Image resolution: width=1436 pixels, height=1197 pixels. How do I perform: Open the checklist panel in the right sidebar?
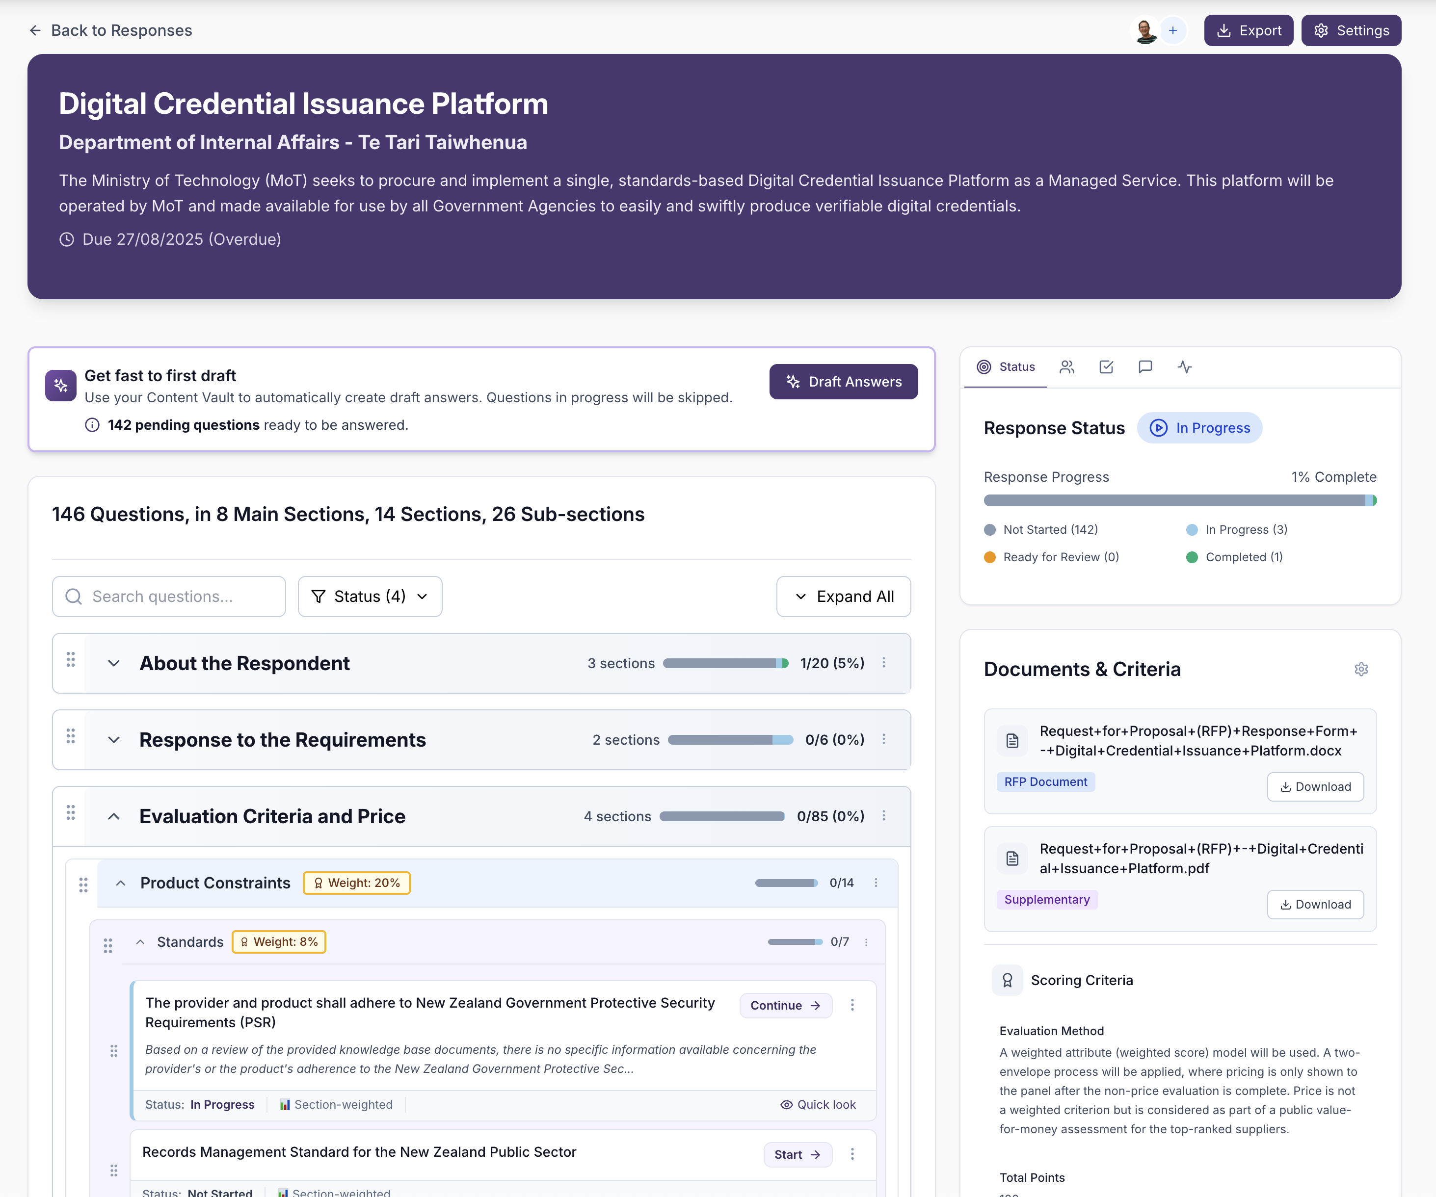tap(1107, 367)
